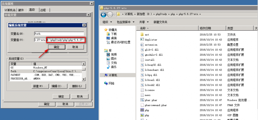
Task: Click 新加卷 (D:) in the address bar
Action: [x=144, y=14]
